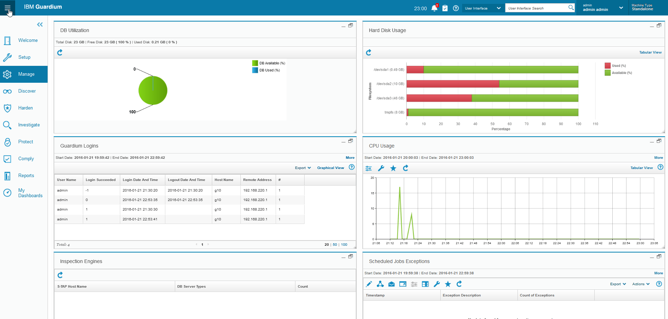The image size is (668, 319).
Task: Click the pencil edit icon in Scheduled Jobs Exceptions
Action: [369, 284]
